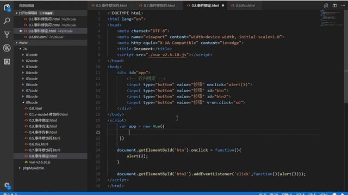
Task: Open the editor more actions ellipsis
Action: (343, 5)
